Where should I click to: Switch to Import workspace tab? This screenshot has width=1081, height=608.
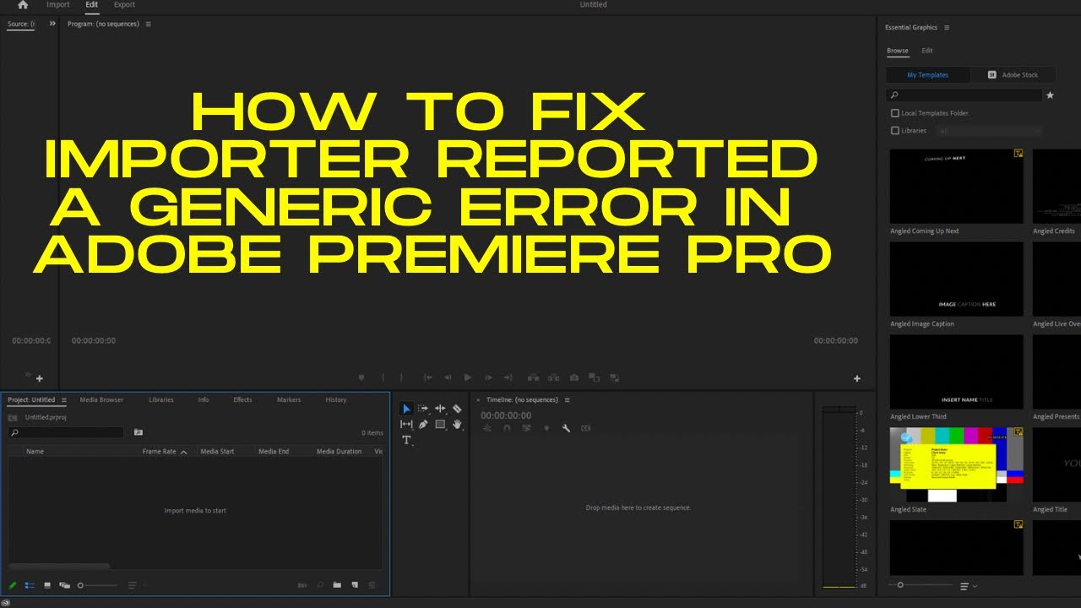(x=58, y=4)
